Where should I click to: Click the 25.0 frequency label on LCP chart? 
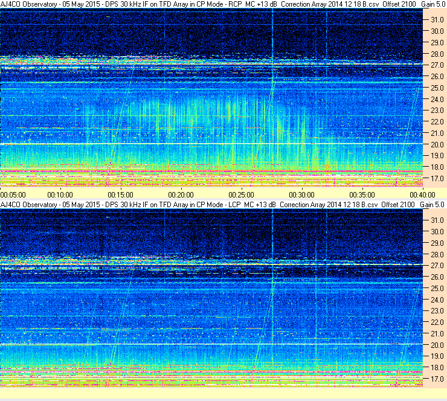(437, 289)
